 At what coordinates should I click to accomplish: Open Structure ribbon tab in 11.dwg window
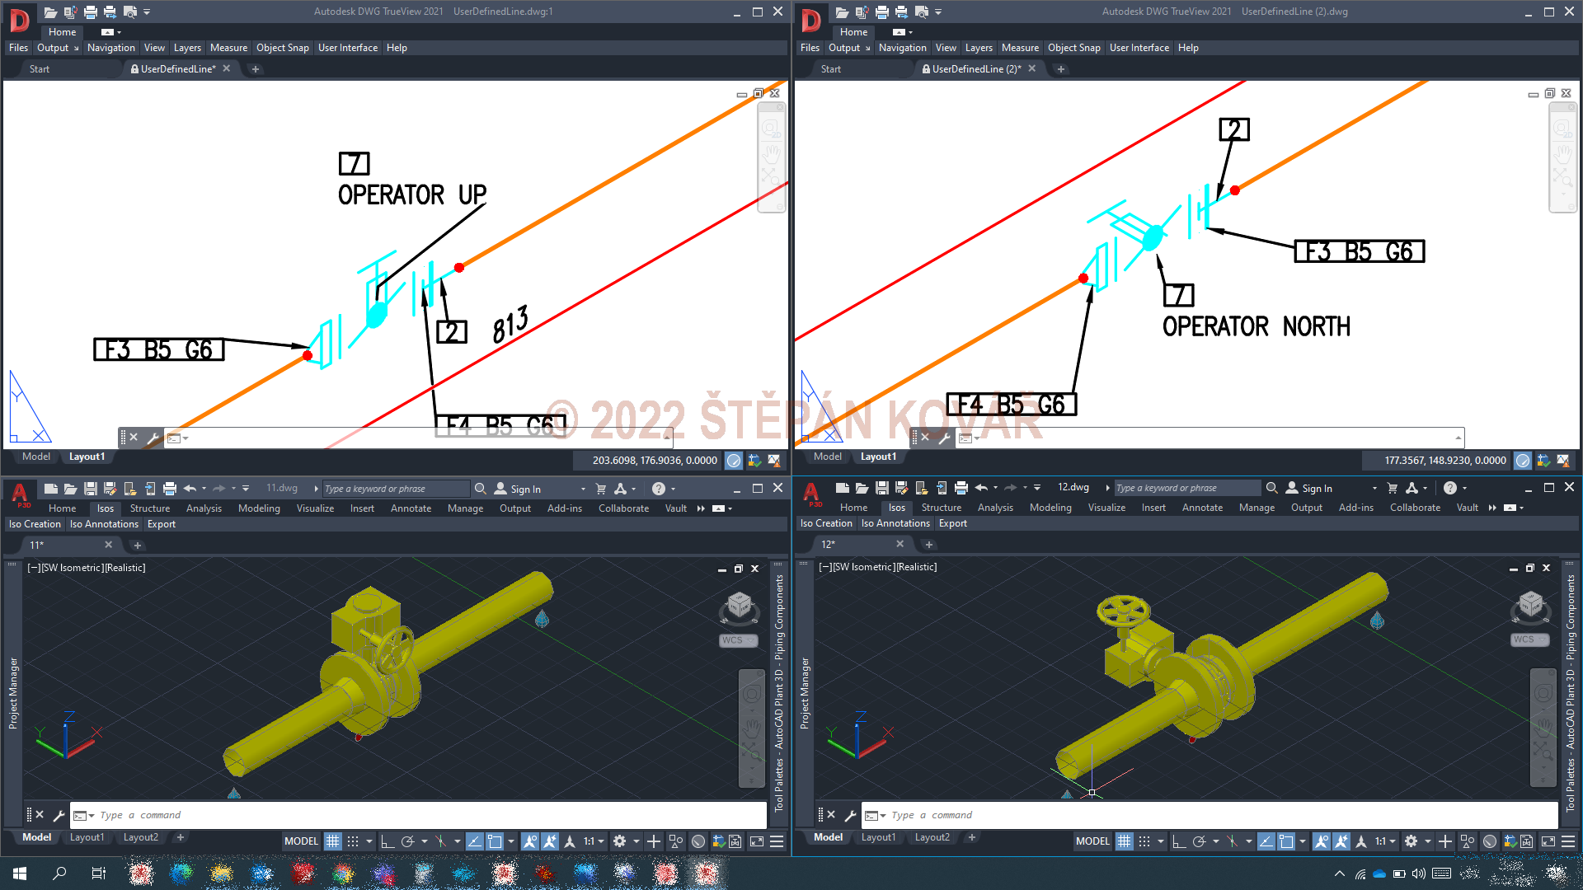pos(150,508)
